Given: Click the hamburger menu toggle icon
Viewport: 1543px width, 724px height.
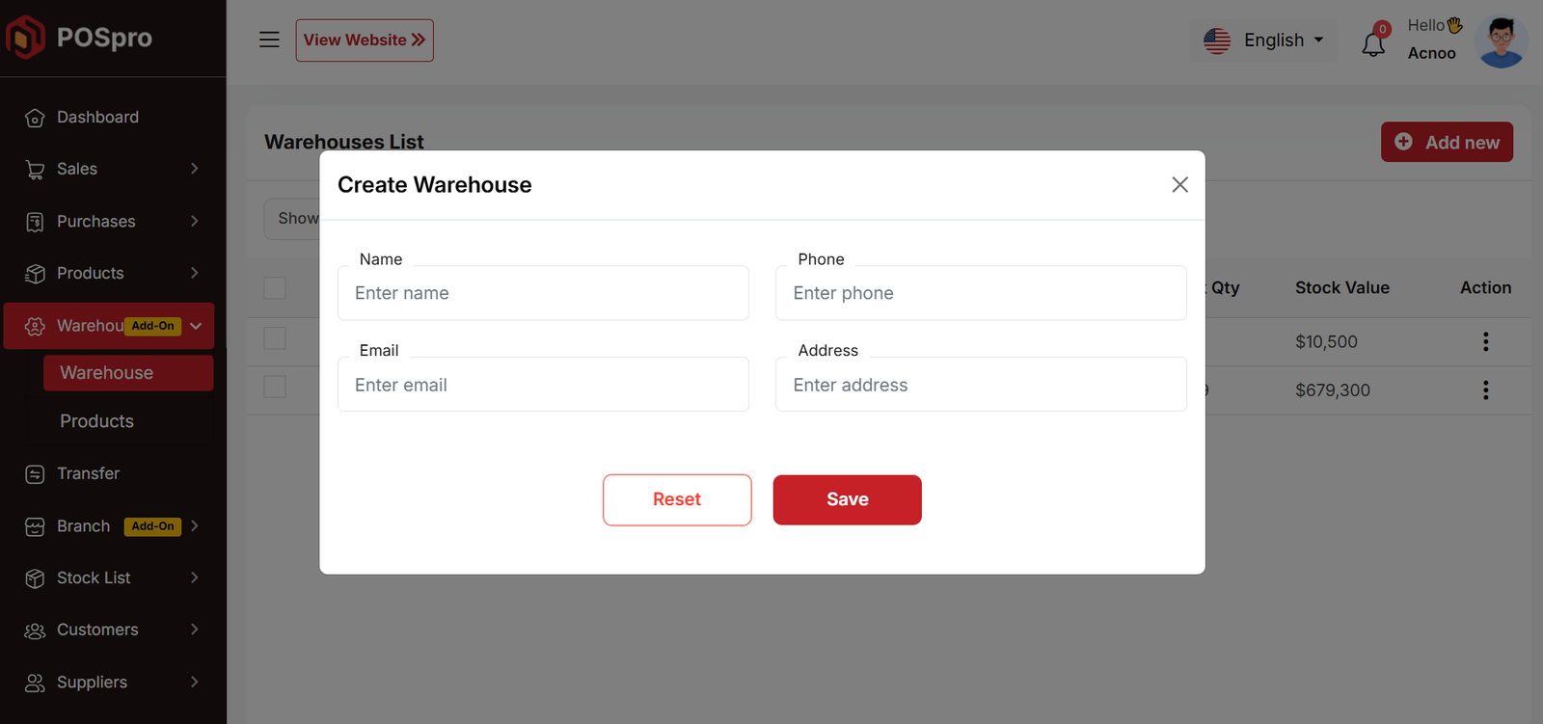Looking at the screenshot, I should pos(269,40).
